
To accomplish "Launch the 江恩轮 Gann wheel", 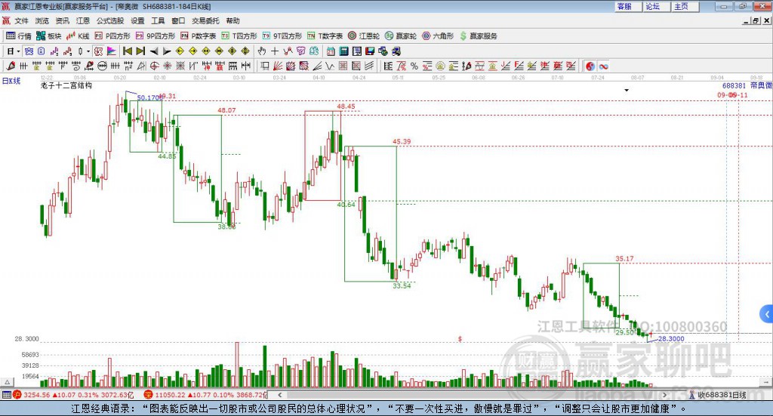I will (364, 36).
